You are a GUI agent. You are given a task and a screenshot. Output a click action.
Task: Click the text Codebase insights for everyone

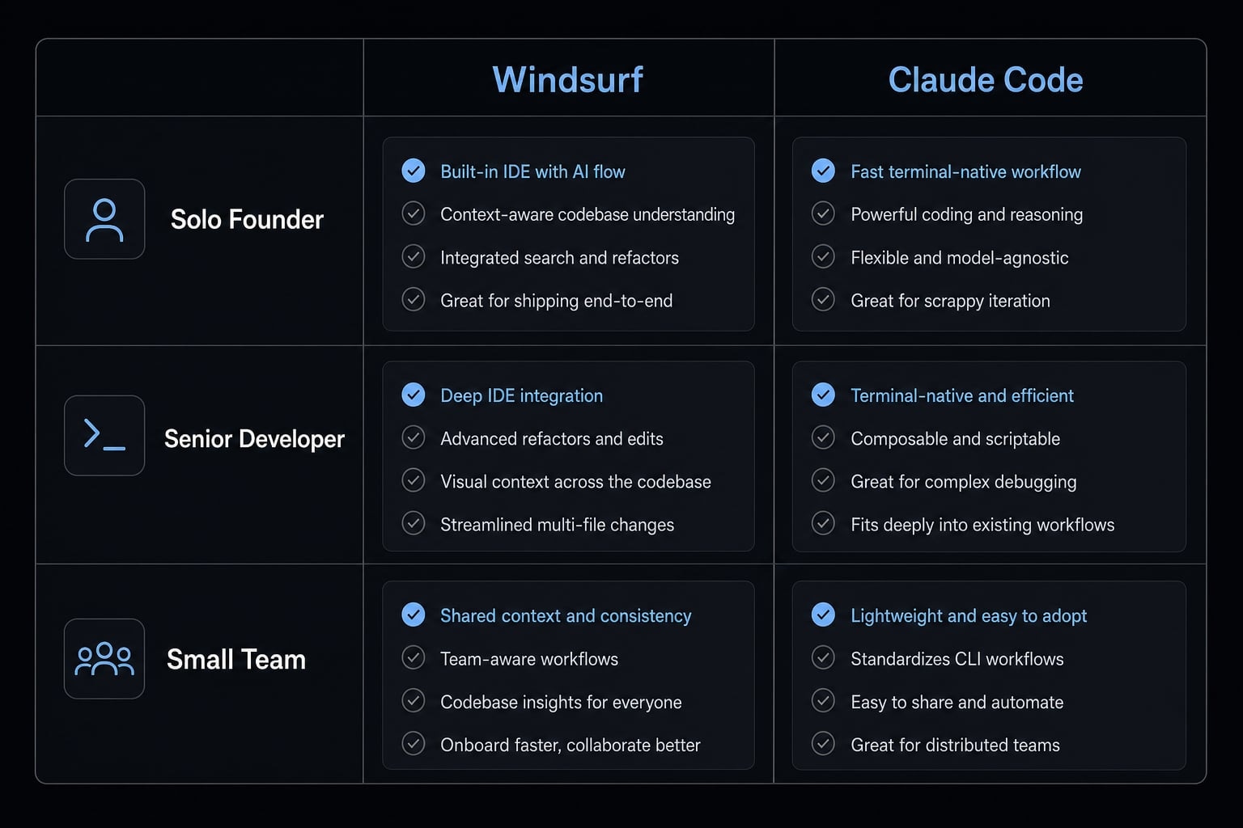(561, 702)
